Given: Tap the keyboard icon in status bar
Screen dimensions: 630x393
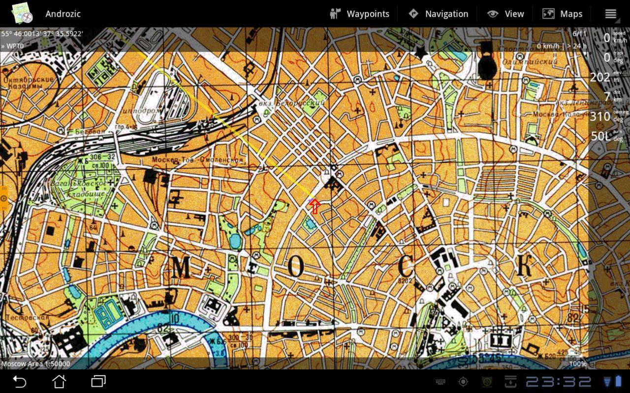Looking at the screenshot, I should [441, 382].
